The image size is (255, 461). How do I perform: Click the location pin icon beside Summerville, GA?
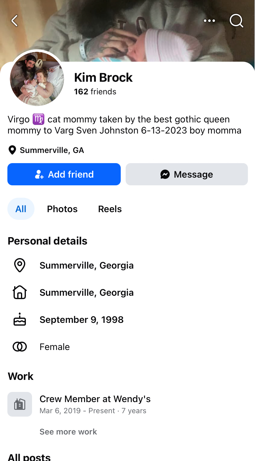point(12,150)
